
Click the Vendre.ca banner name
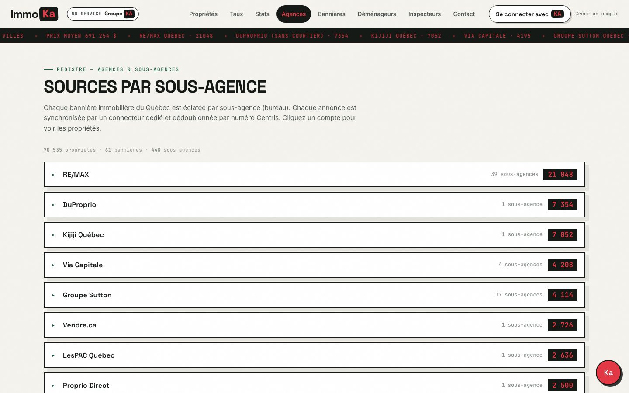click(79, 325)
